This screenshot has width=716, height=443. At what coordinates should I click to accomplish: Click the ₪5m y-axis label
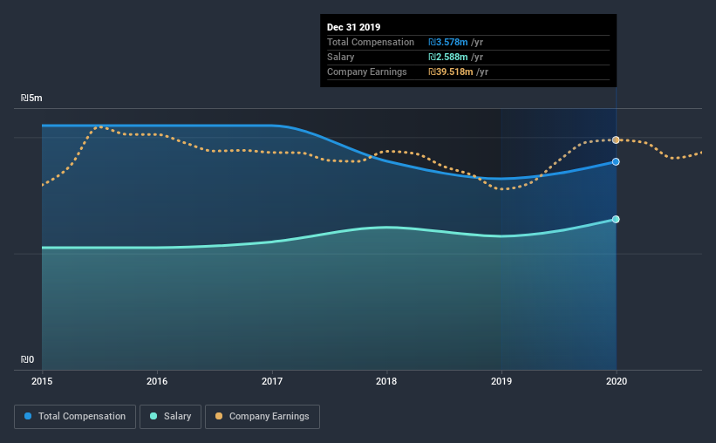pos(31,98)
